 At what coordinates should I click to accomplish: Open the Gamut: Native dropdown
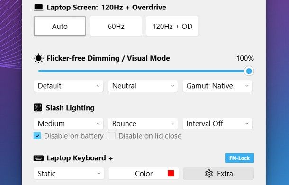click(x=217, y=86)
